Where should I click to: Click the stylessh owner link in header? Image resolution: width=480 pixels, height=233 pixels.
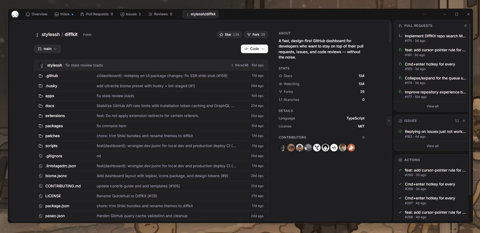50,34
